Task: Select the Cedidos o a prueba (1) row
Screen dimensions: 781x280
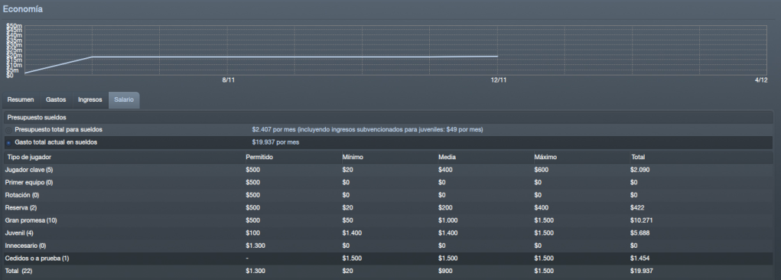Action: (389, 259)
